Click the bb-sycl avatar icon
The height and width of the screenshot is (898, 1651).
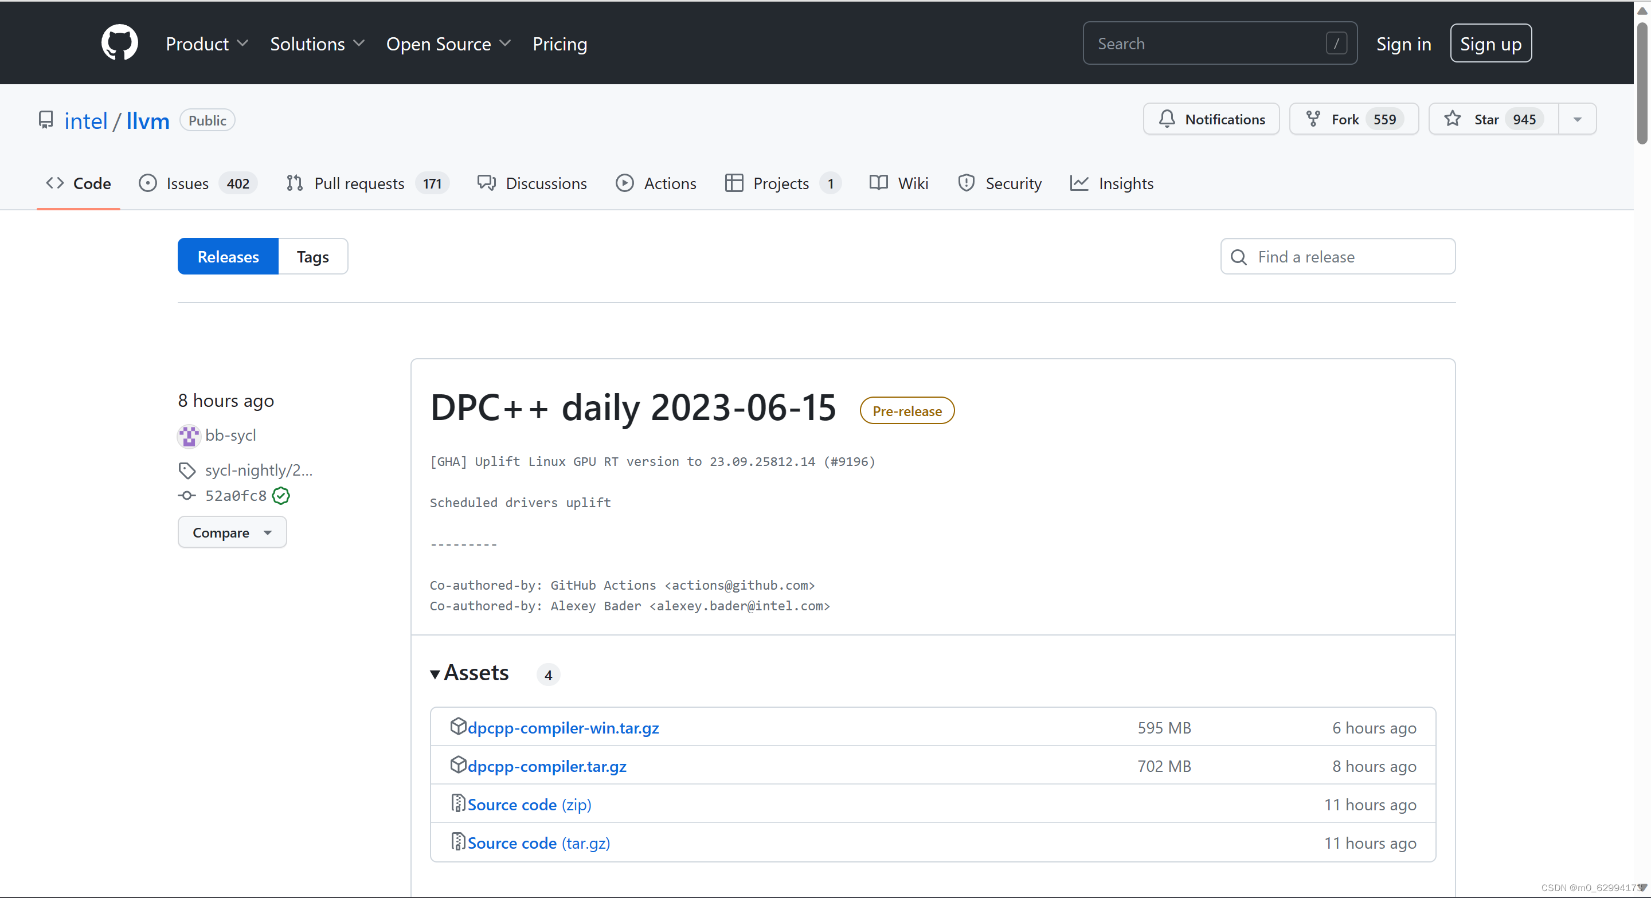pyautogui.click(x=189, y=436)
